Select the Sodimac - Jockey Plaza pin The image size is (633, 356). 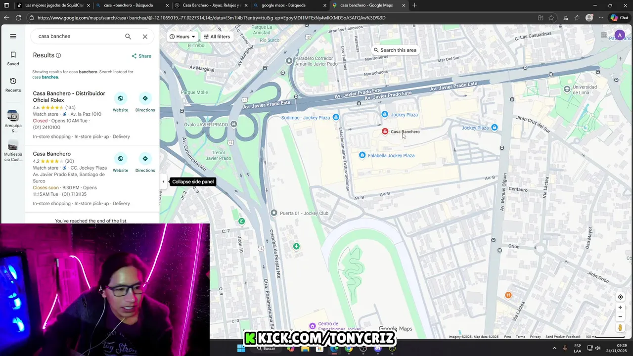(x=336, y=117)
